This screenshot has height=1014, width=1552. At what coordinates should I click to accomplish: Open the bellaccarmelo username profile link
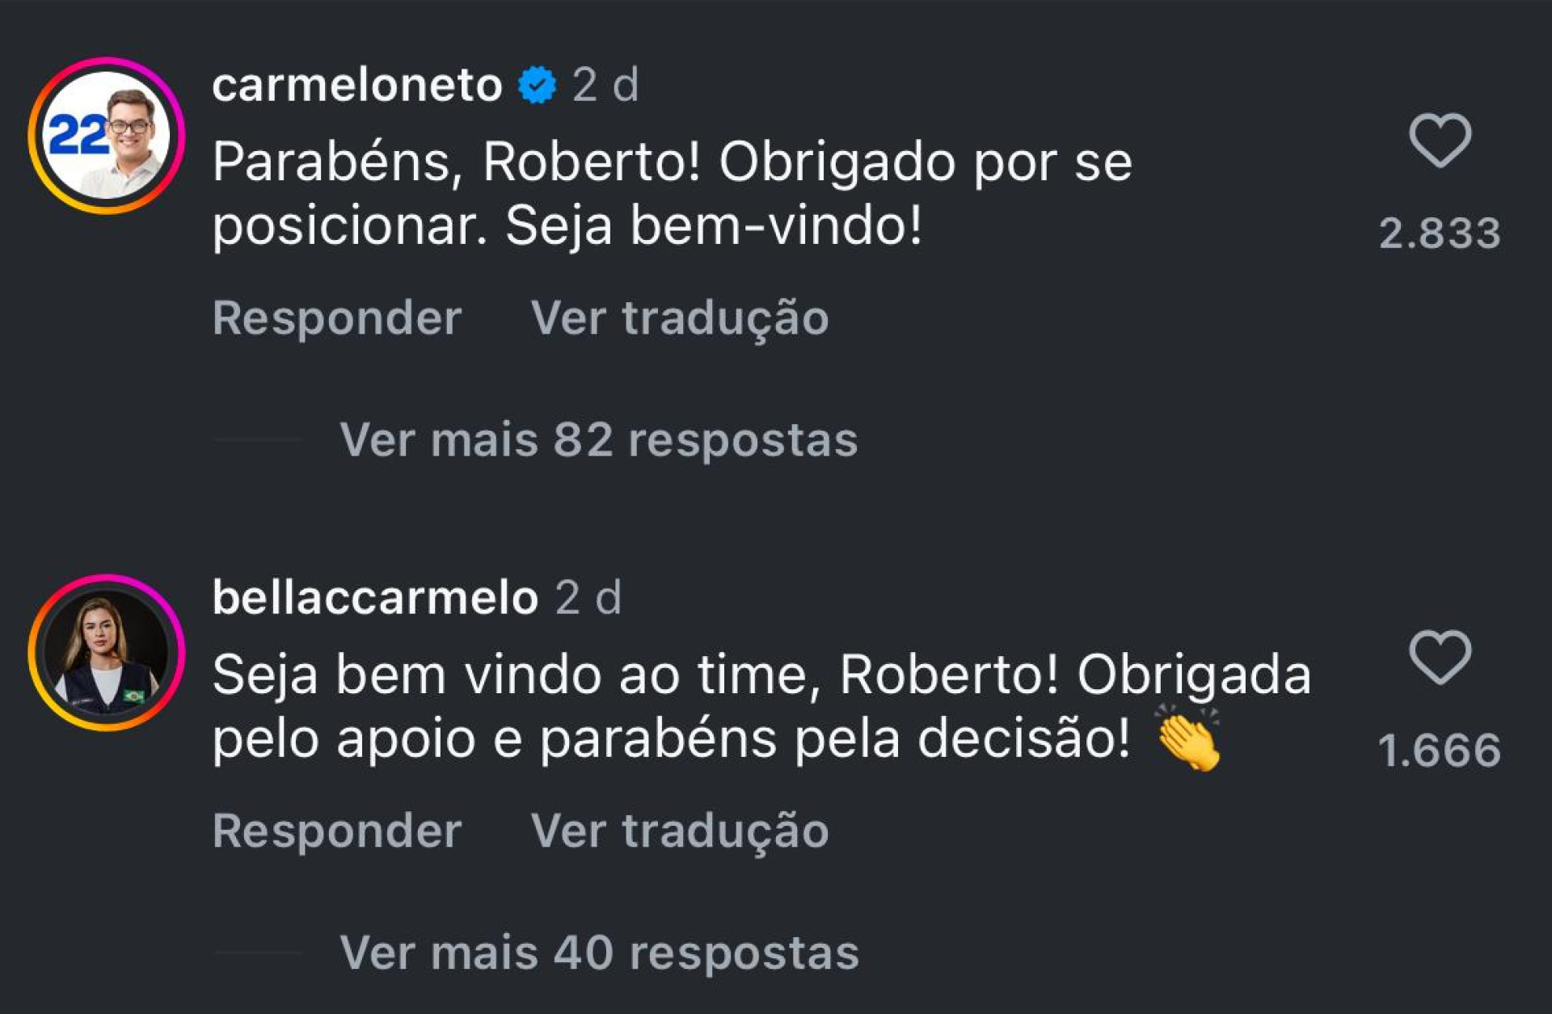pyautogui.click(x=375, y=598)
